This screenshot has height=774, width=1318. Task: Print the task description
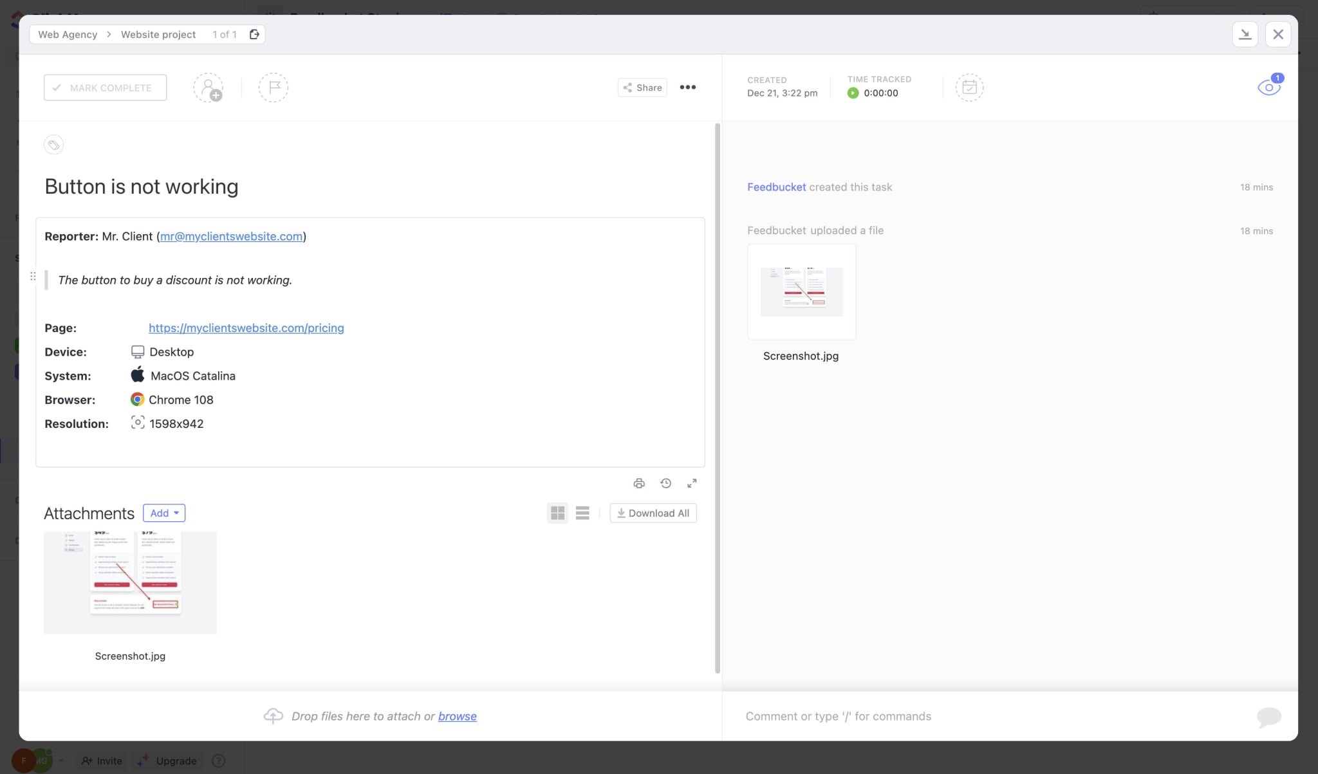point(638,483)
